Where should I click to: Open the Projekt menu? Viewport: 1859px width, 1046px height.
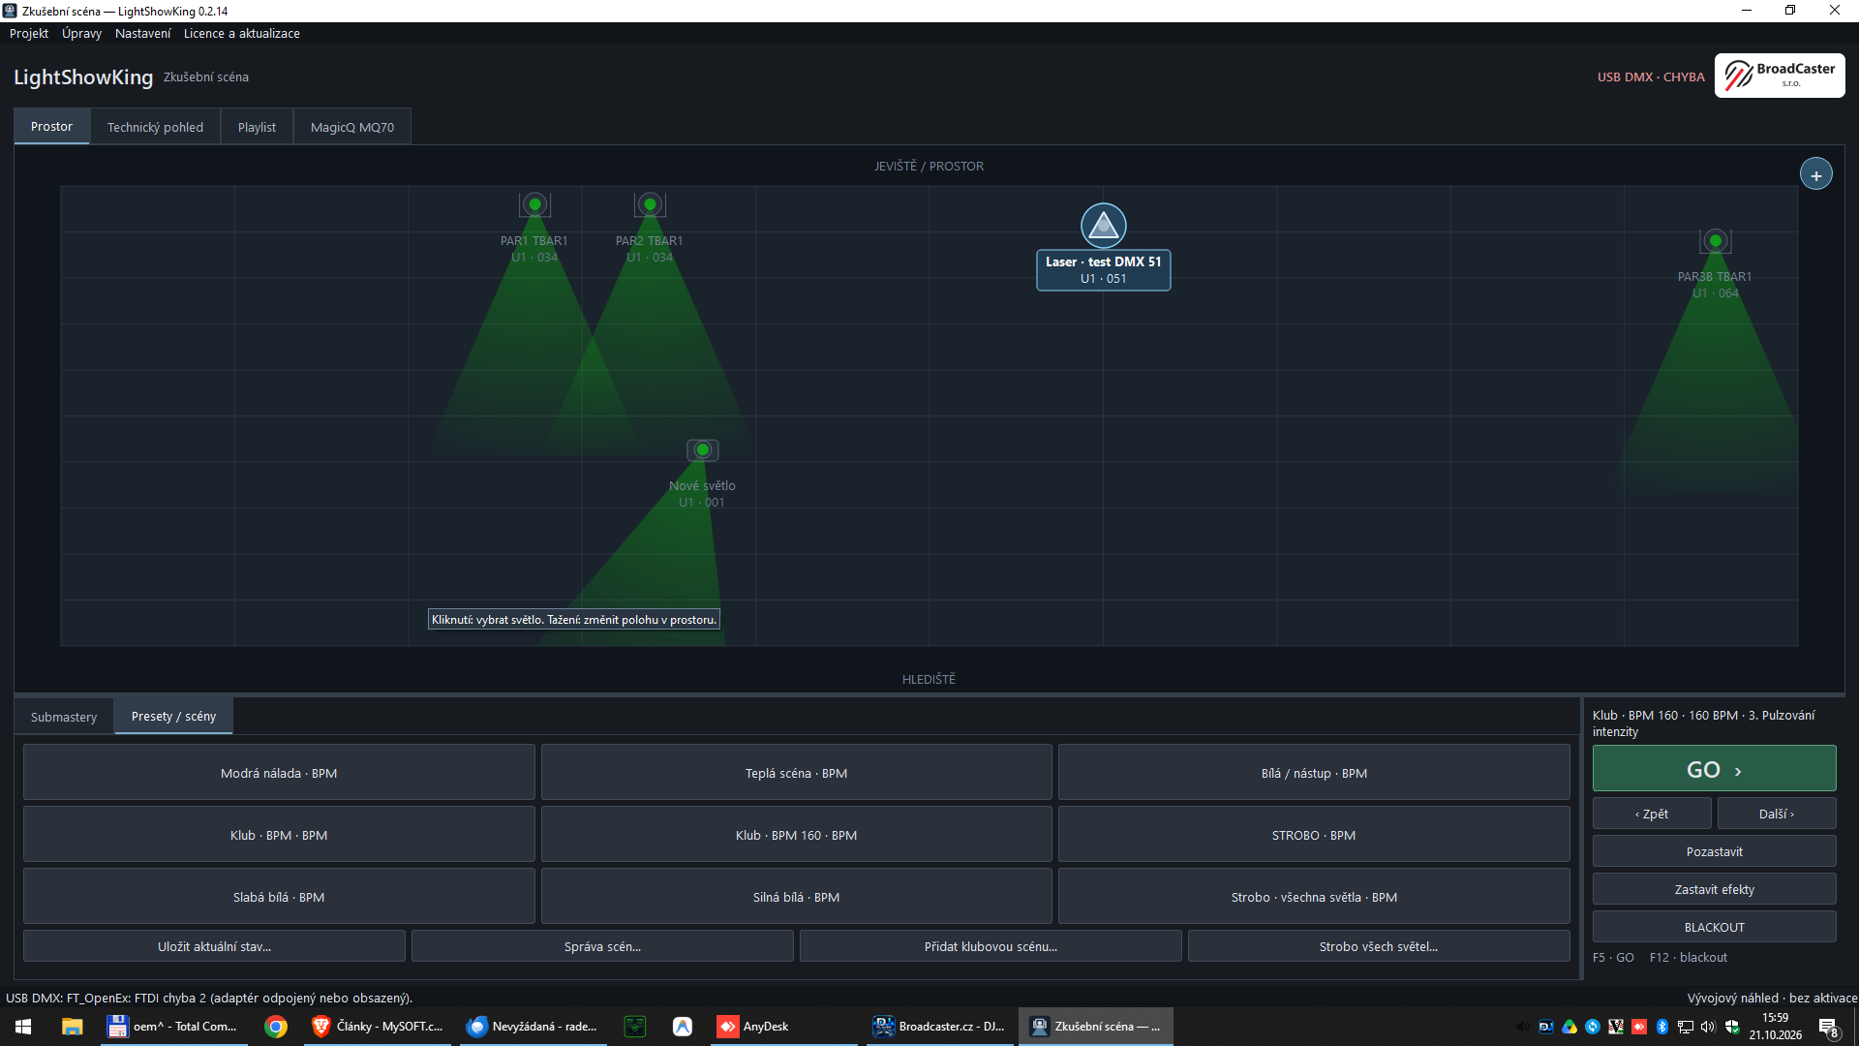coord(29,33)
